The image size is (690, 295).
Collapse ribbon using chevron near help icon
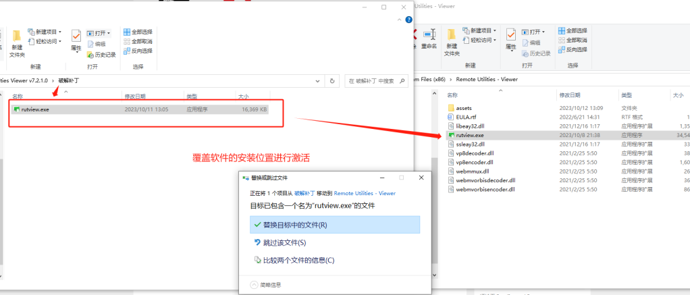(x=399, y=20)
